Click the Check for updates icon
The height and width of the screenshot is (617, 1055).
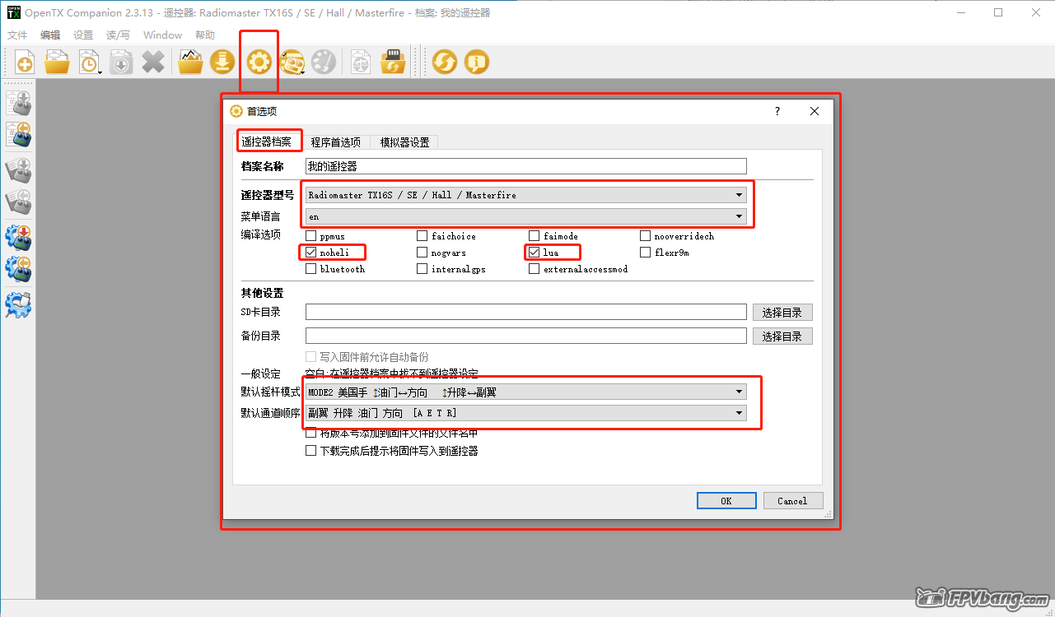(445, 63)
